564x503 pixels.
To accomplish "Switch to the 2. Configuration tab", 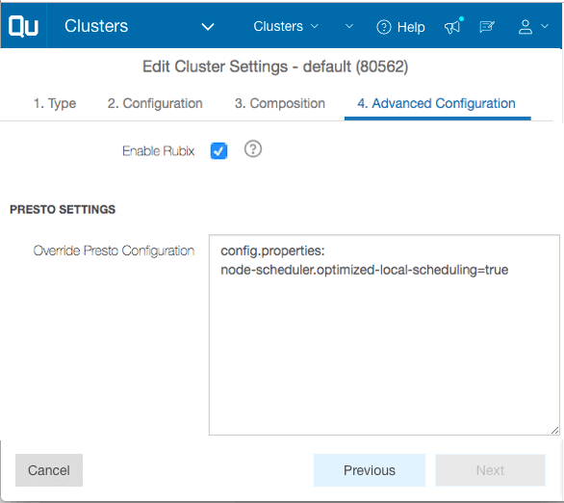I will click(155, 104).
